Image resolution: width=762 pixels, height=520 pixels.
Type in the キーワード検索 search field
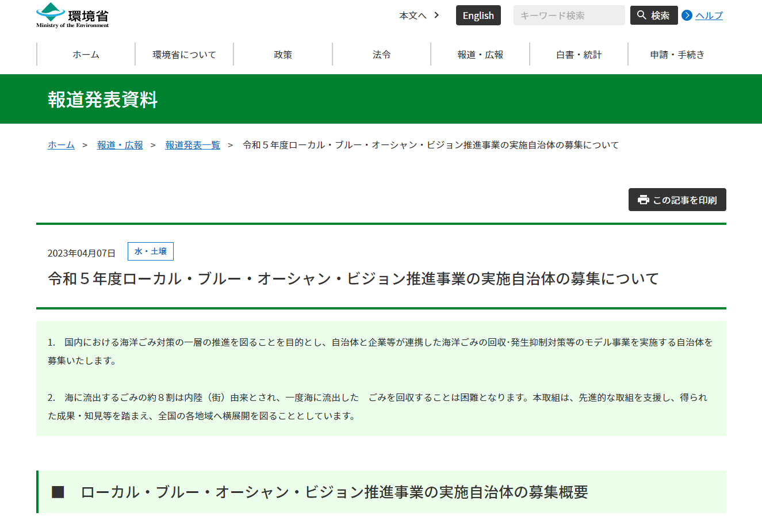tap(568, 16)
